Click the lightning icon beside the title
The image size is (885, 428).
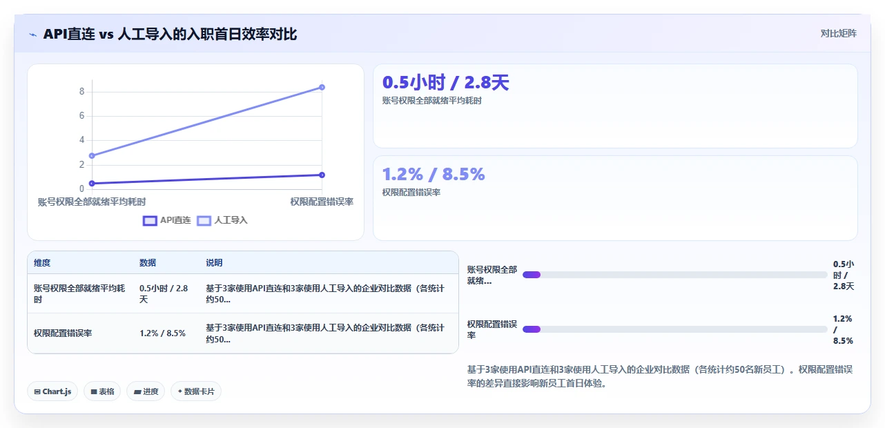[x=32, y=34]
